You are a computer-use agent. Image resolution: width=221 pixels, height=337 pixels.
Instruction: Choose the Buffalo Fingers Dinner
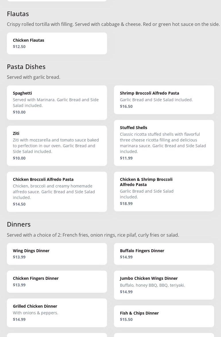pyautogui.click(x=164, y=254)
